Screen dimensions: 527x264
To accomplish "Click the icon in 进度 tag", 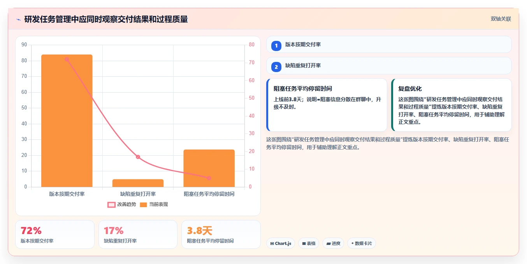I will click(x=328, y=244).
